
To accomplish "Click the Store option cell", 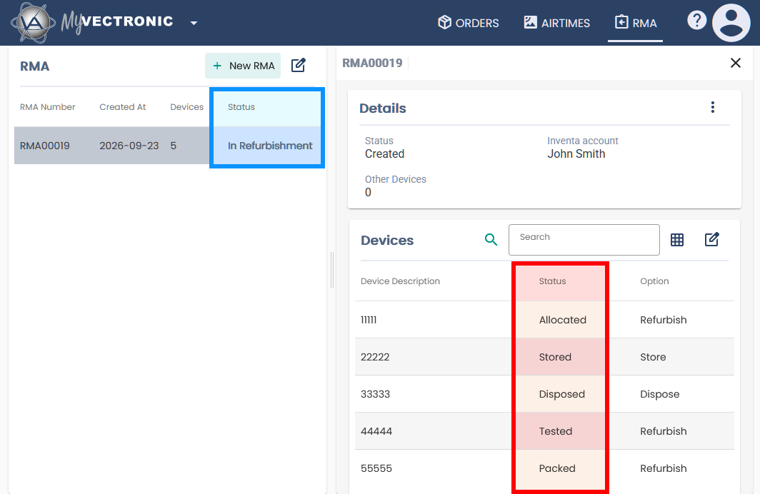I will (653, 358).
